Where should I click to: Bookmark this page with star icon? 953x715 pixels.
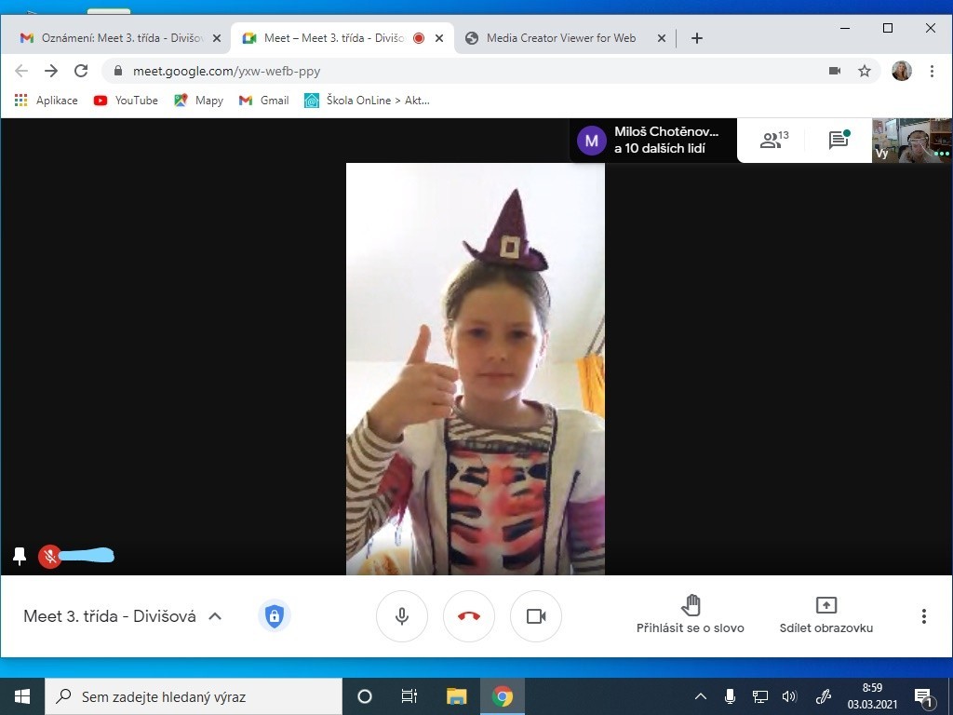point(864,71)
